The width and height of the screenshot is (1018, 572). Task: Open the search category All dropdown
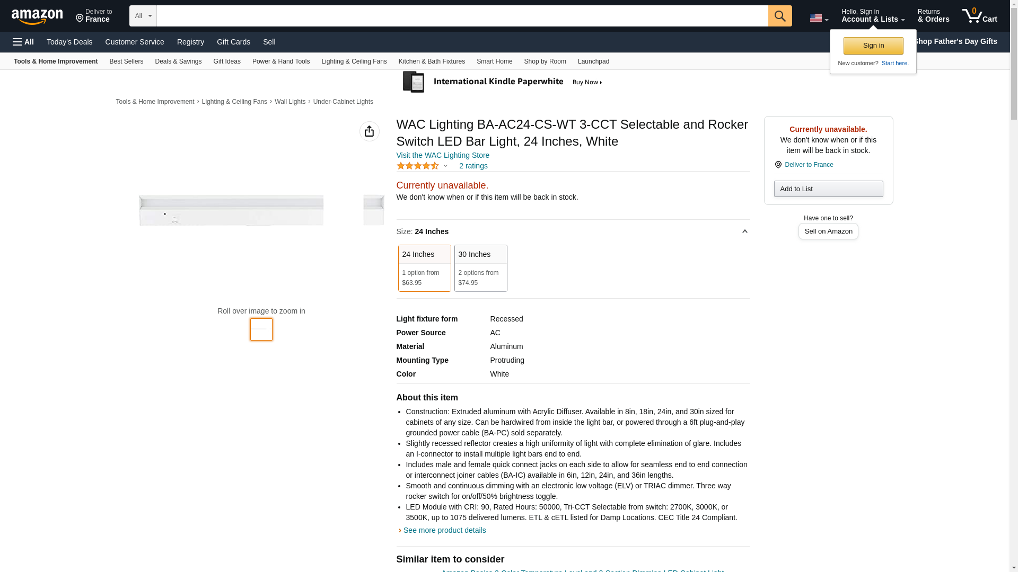(x=143, y=16)
